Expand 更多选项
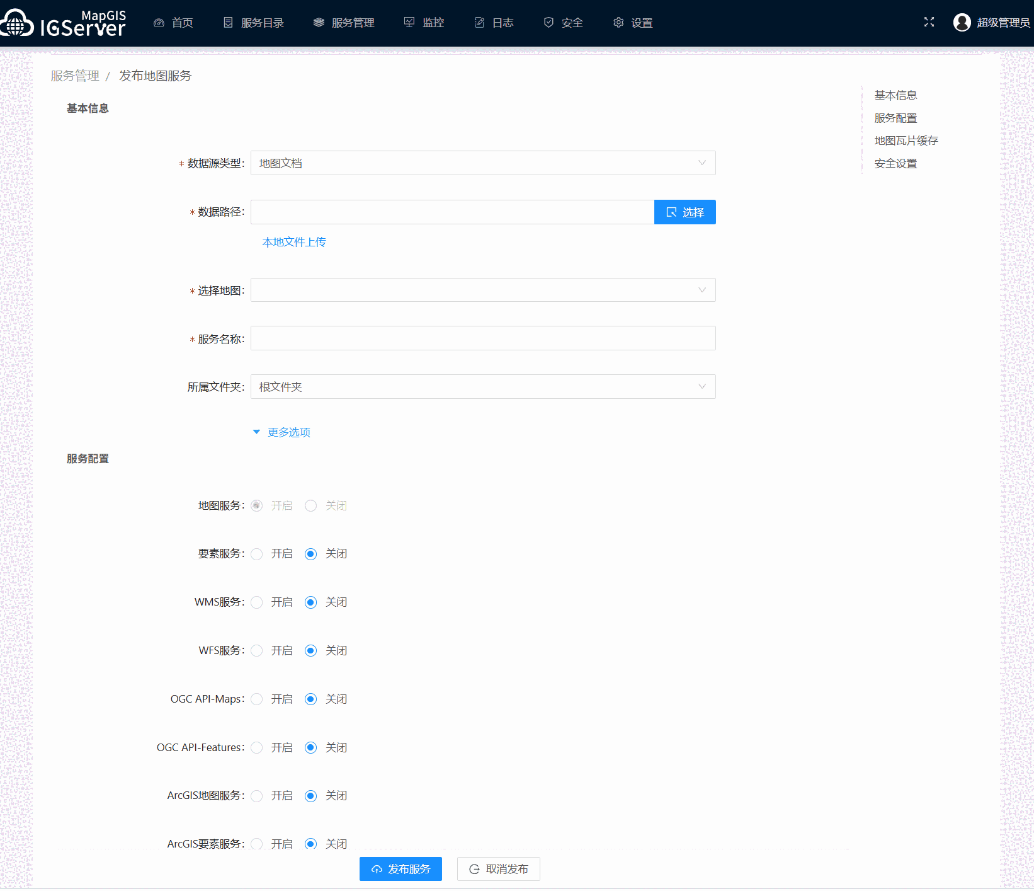 point(281,432)
